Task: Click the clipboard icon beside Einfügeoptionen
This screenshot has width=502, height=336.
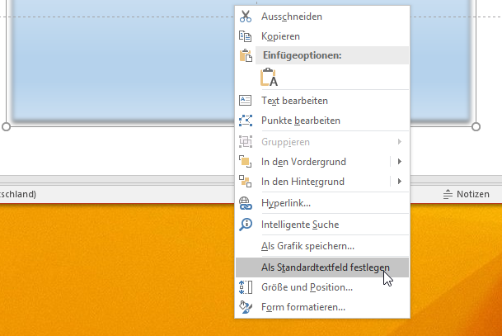Action: pyautogui.click(x=246, y=55)
